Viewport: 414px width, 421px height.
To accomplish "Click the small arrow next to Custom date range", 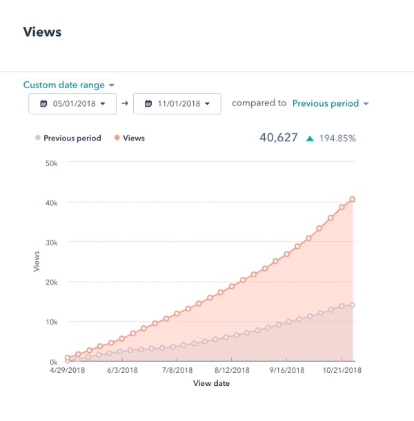I will click(x=112, y=86).
